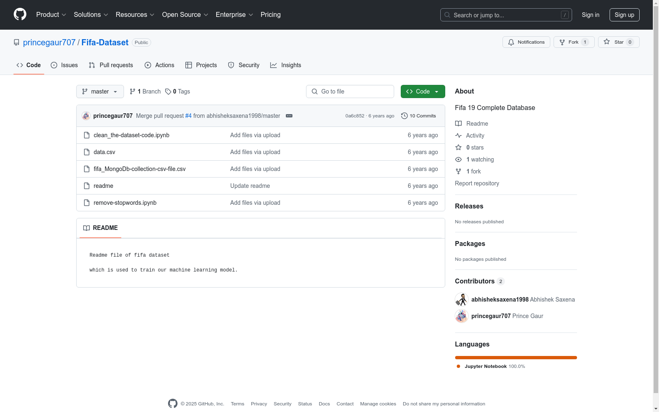Open data.csv file

click(104, 152)
